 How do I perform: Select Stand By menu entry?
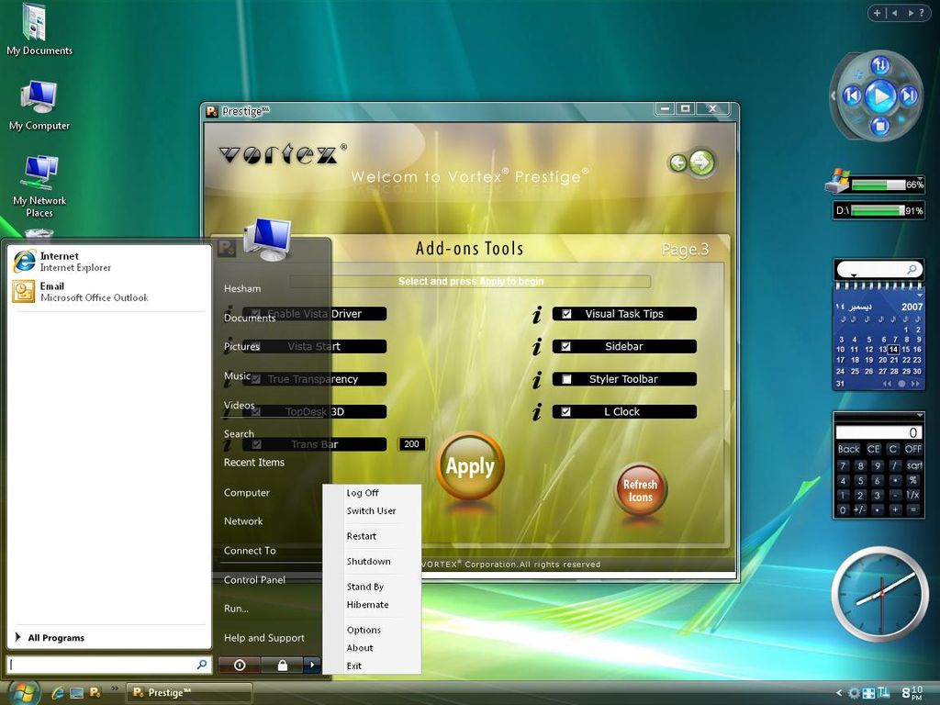(x=365, y=587)
